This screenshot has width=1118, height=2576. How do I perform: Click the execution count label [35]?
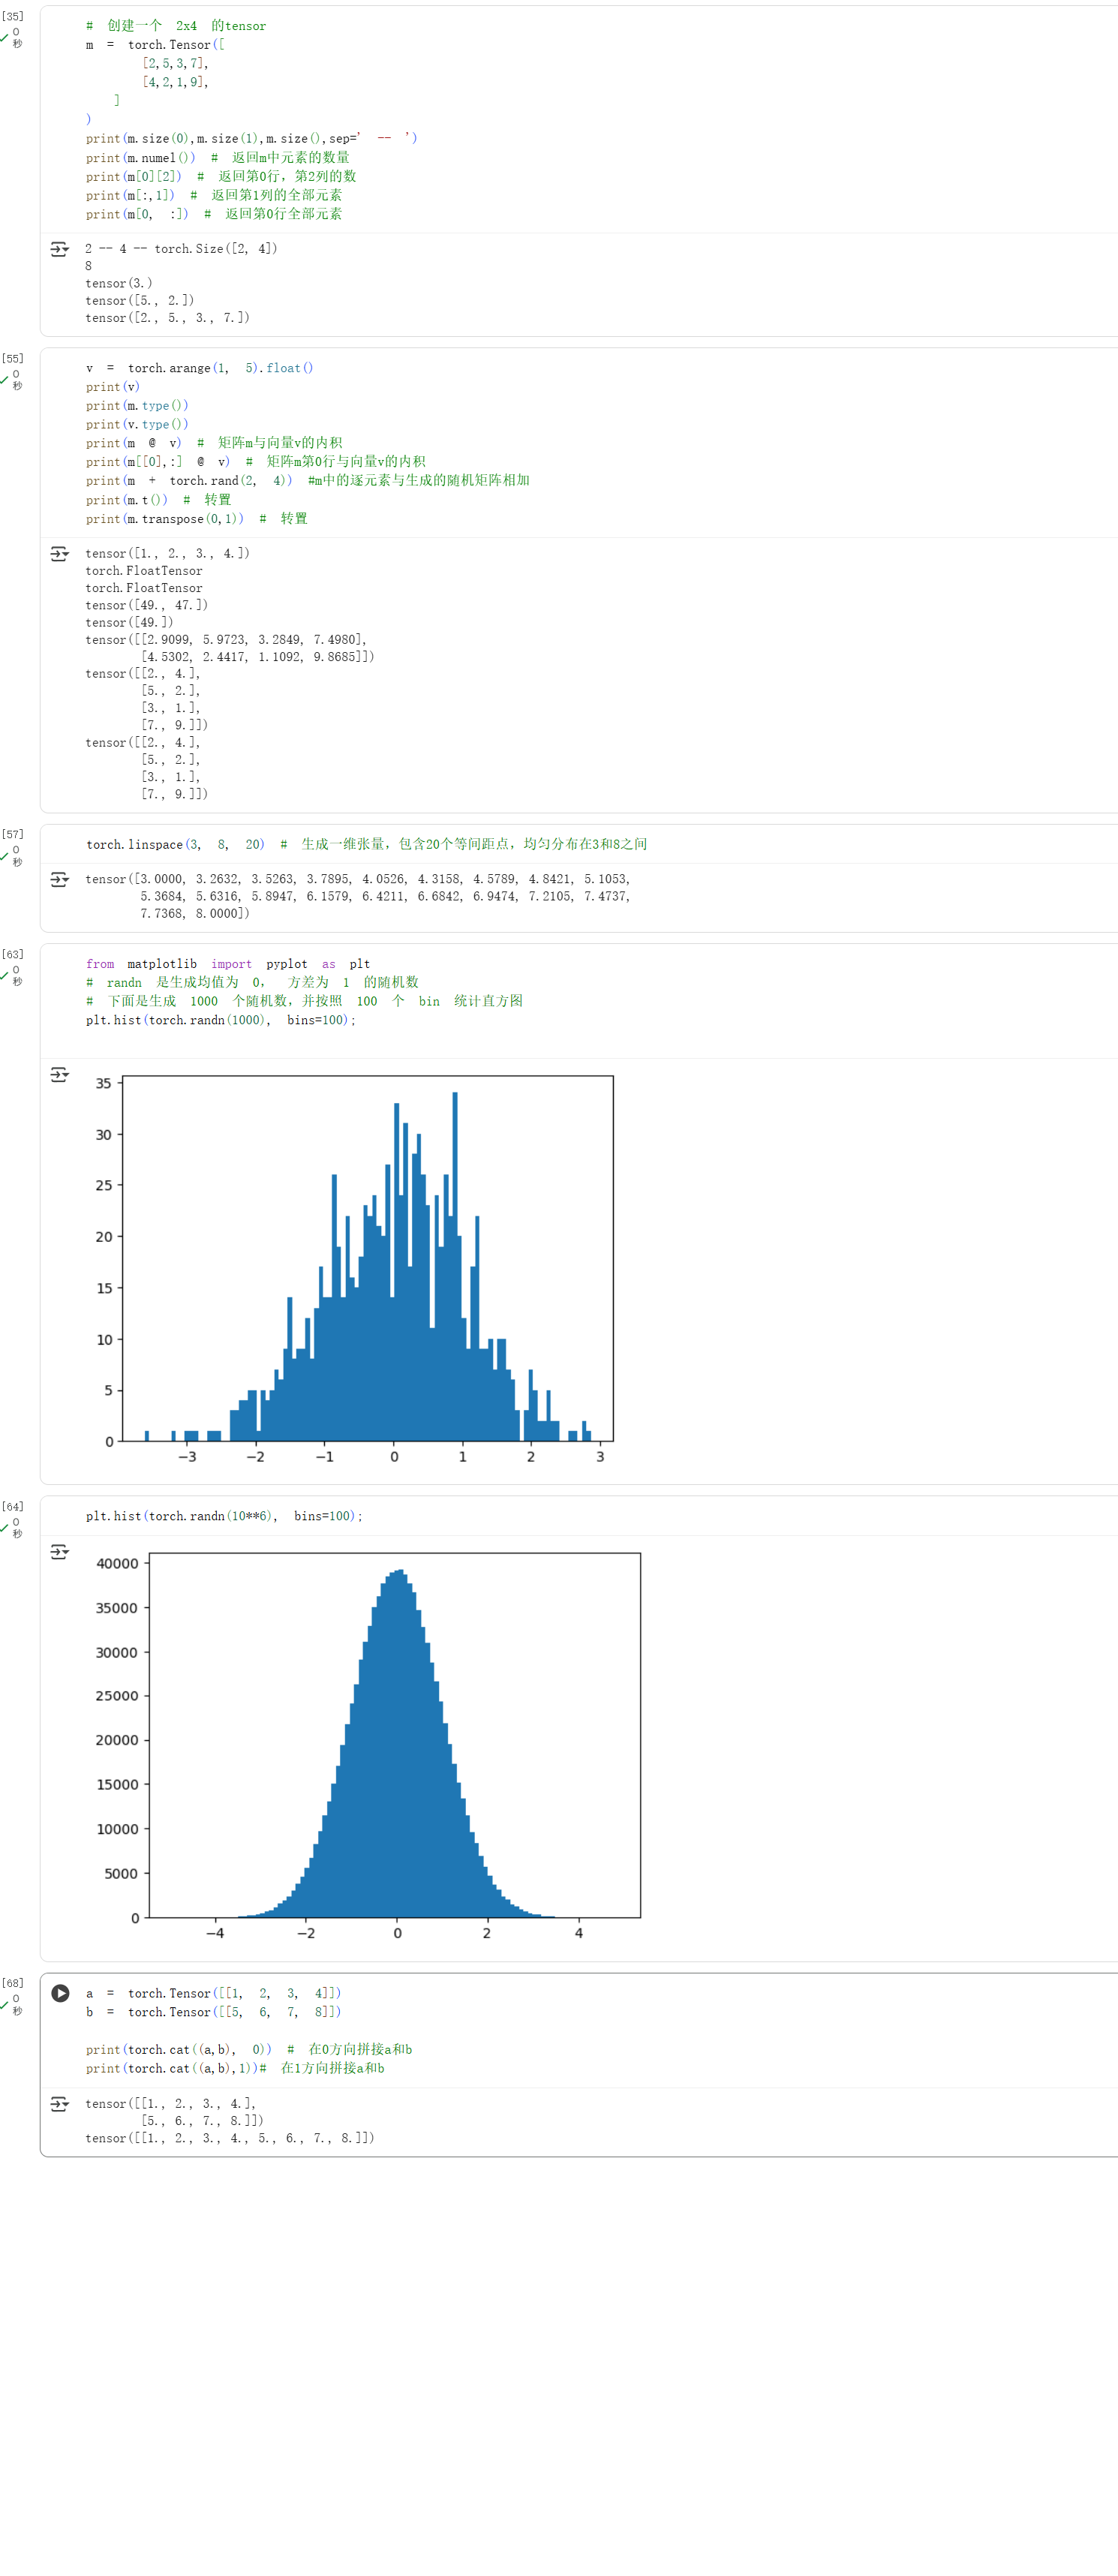pos(13,16)
